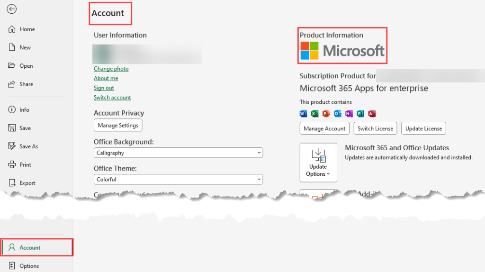The image size is (485, 272).
Task: Click the Save floppy disk icon
Action: tap(12, 128)
